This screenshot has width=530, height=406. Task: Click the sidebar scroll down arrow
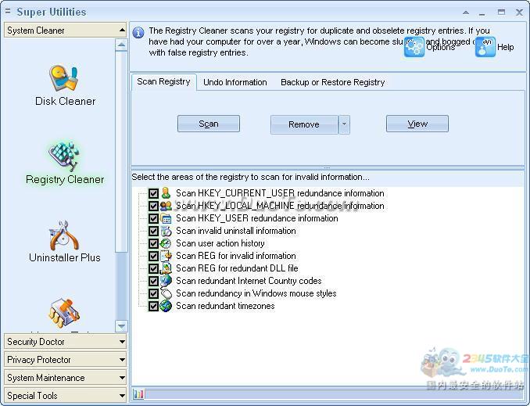click(x=121, y=326)
